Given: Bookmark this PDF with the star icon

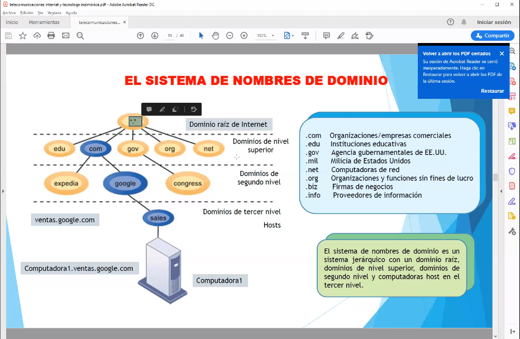Looking at the screenshot, I should click(x=23, y=36).
